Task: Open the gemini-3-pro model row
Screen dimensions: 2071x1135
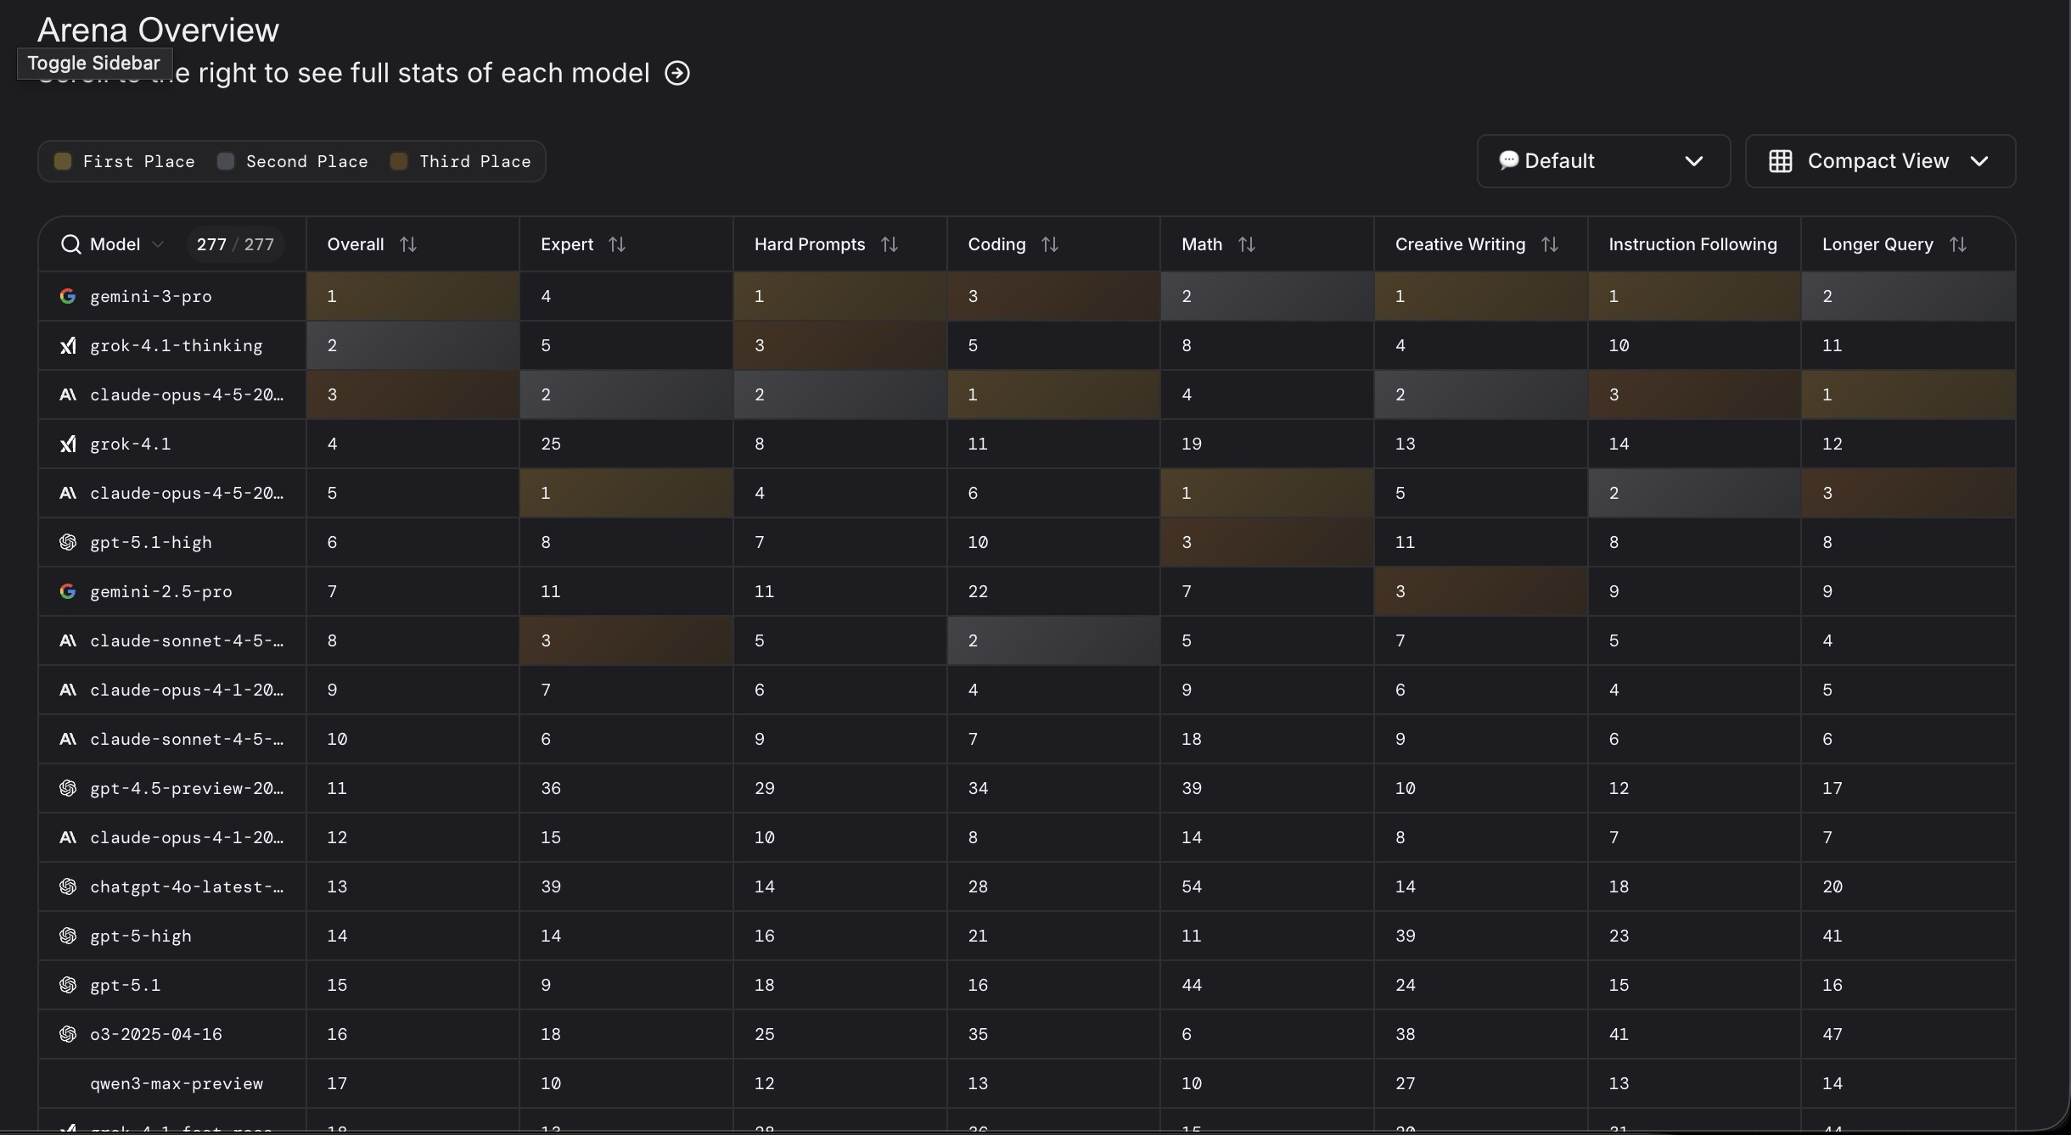Action: pos(151,296)
